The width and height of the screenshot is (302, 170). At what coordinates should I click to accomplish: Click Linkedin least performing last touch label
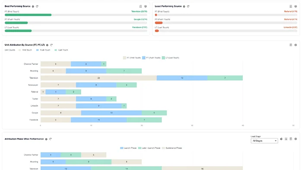290,28
